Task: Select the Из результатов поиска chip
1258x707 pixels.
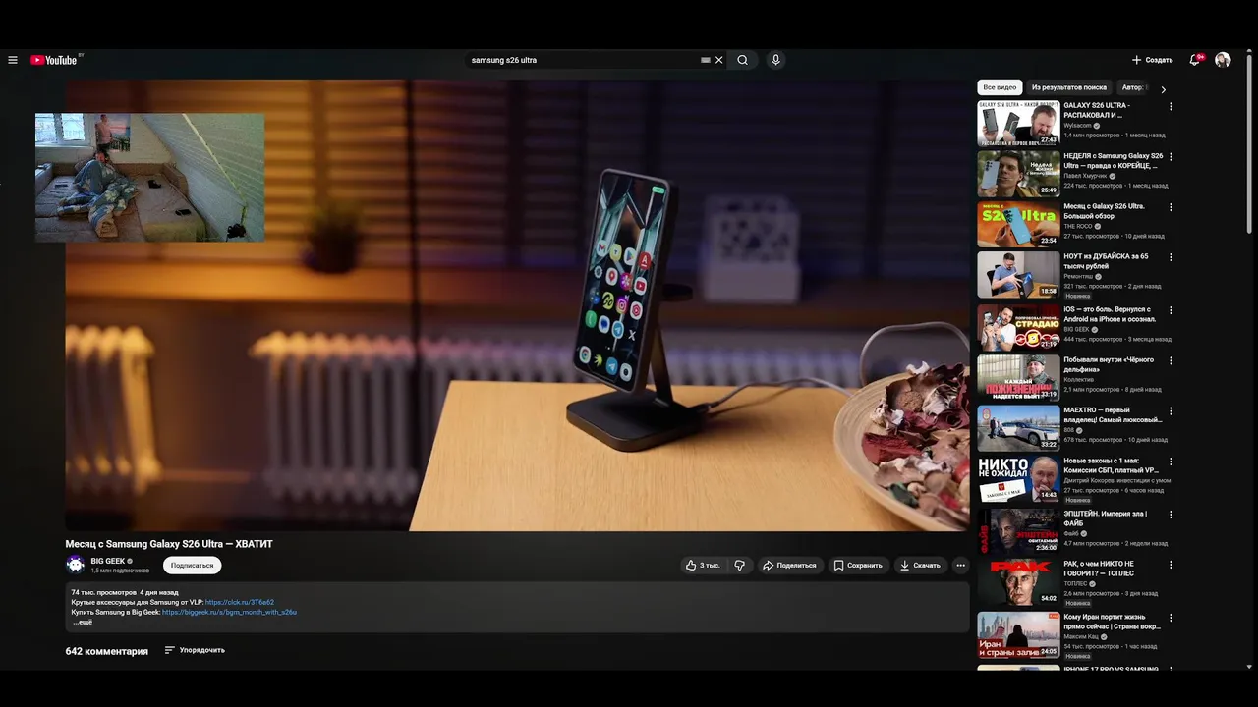Action: point(1069,87)
